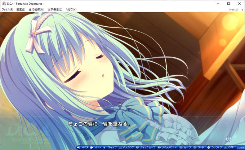Click the (ver1.0) version label
Viewport: 245px width, 150px height.
(234, 10)
